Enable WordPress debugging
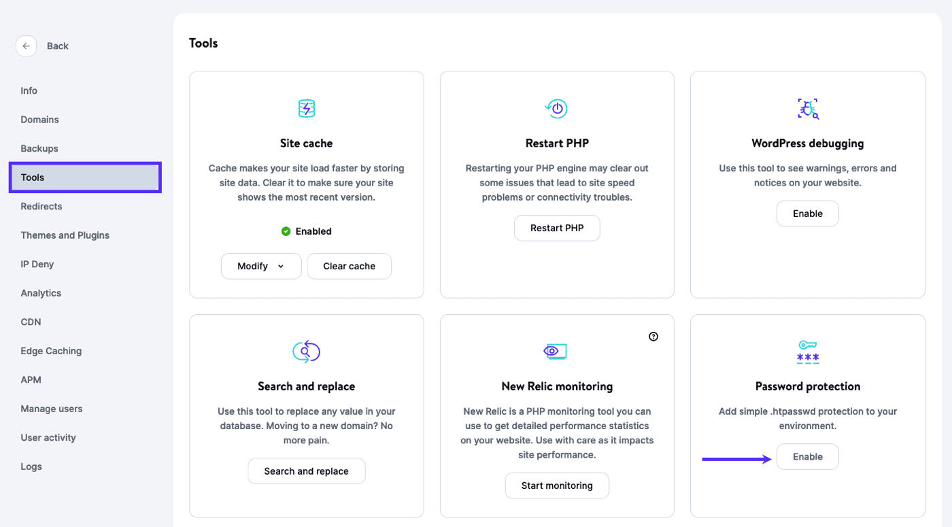This screenshot has width=952, height=527. point(807,214)
